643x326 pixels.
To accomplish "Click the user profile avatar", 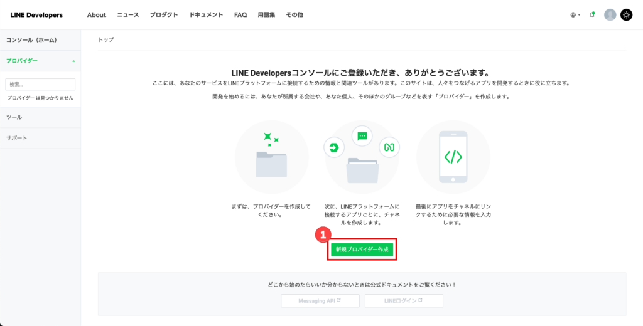I will [610, 15].
